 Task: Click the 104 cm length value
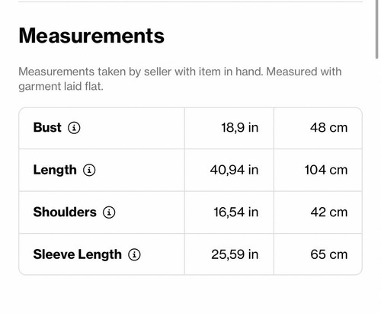pos(326,170)
